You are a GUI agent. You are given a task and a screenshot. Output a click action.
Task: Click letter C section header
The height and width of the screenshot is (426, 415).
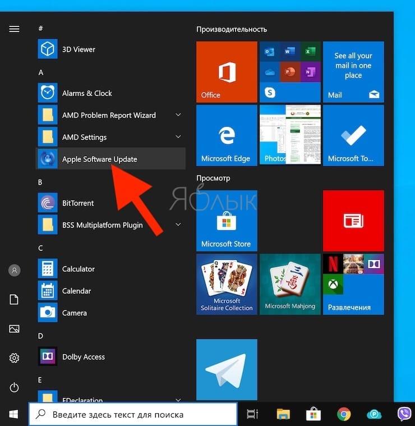(40, 248)
